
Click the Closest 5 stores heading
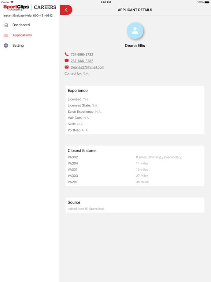coord(82,151)
